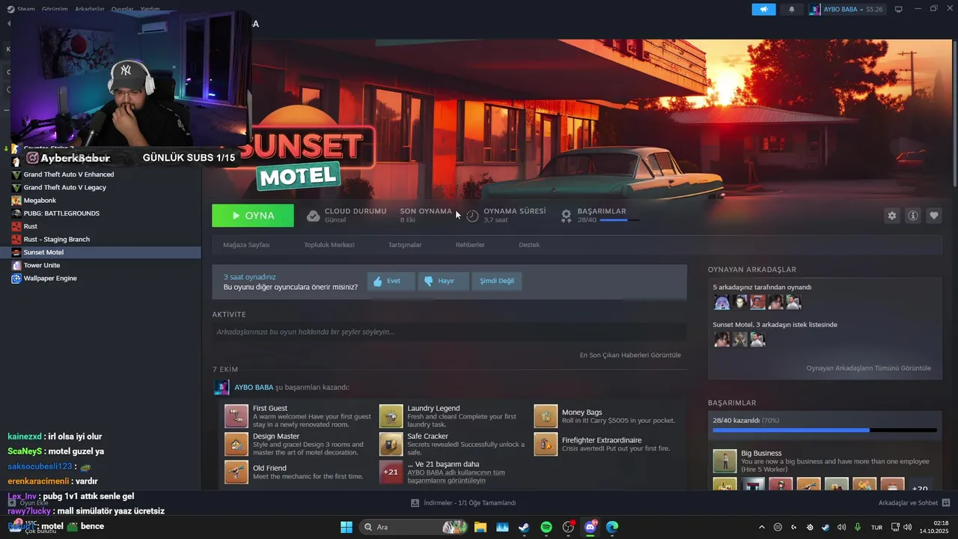958x539 pixels.
Task: Open the notifications bell
Action: tap(792, 9)
